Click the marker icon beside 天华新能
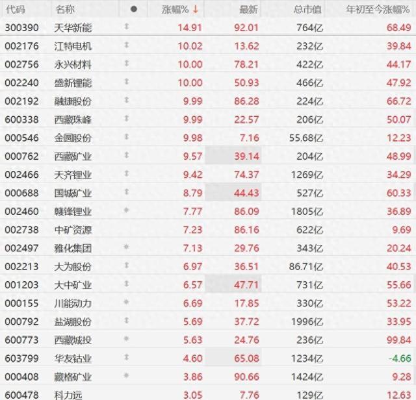Viewport: 416px width, 400px height. pos(127,27)
